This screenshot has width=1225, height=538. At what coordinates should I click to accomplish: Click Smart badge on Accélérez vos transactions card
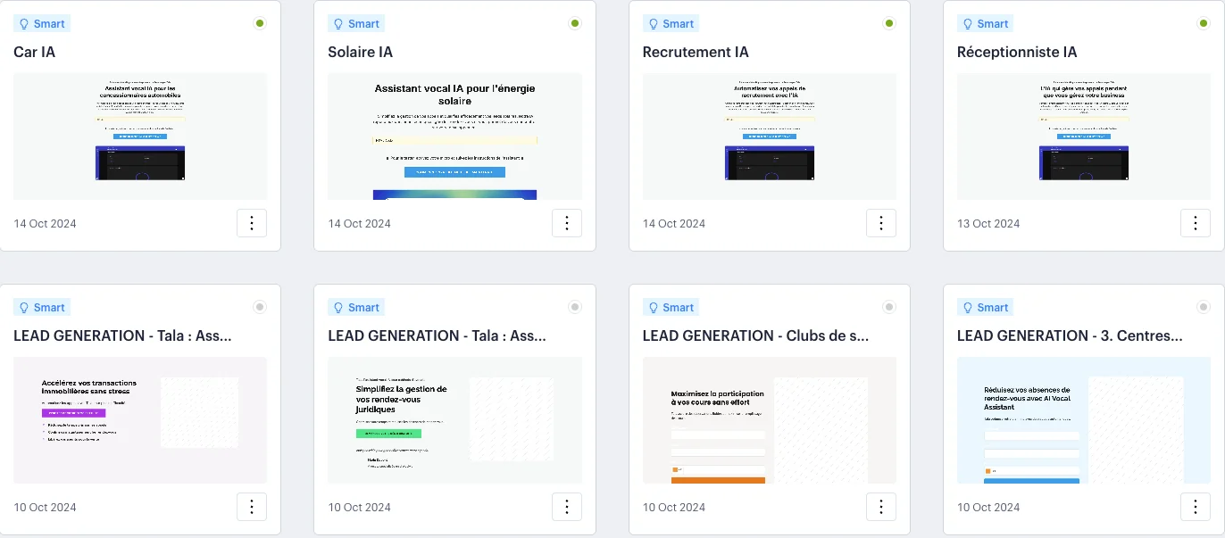42,308
